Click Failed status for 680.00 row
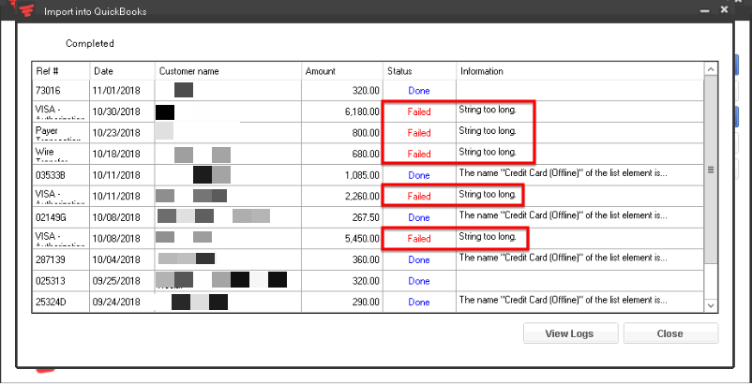 tap(419, 154)
